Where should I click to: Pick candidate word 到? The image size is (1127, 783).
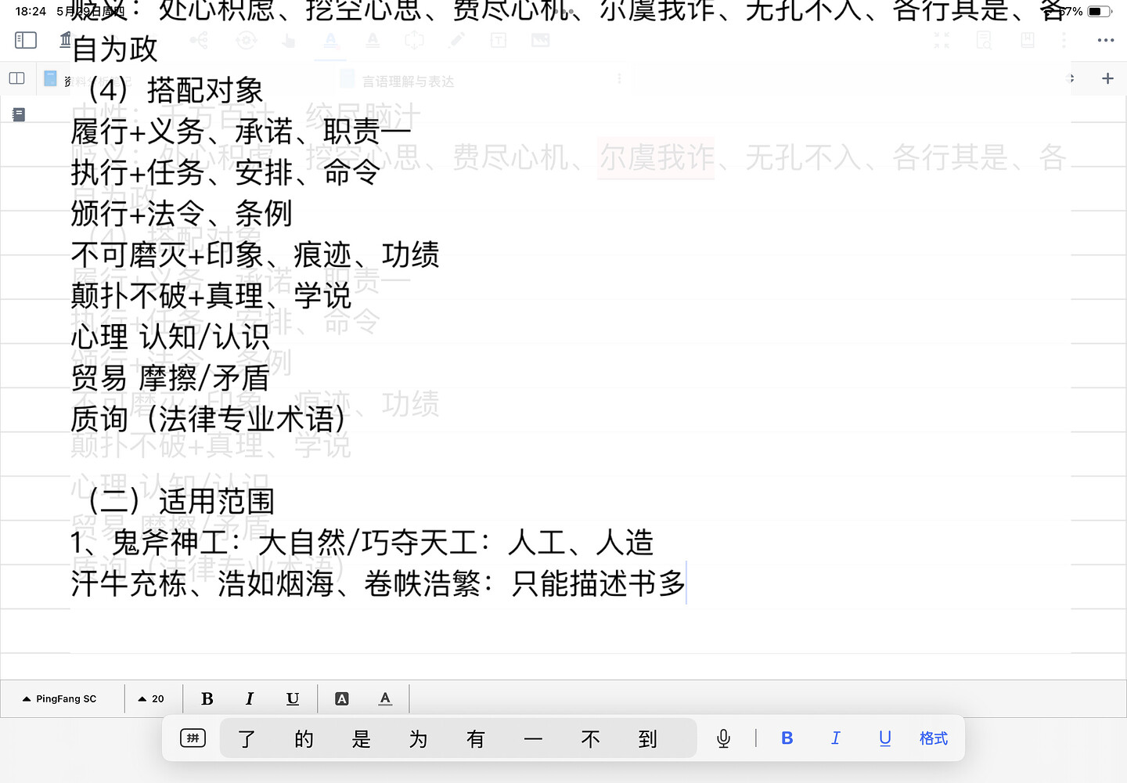click(x=647, y=738)
